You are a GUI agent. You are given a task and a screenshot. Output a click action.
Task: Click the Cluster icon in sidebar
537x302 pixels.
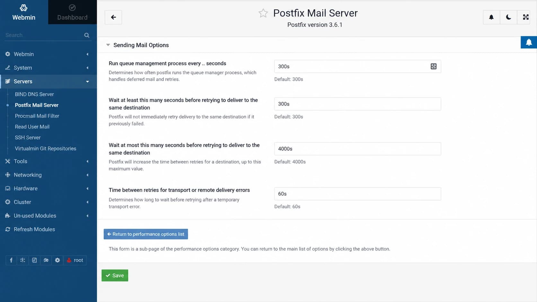coord(8,202)
